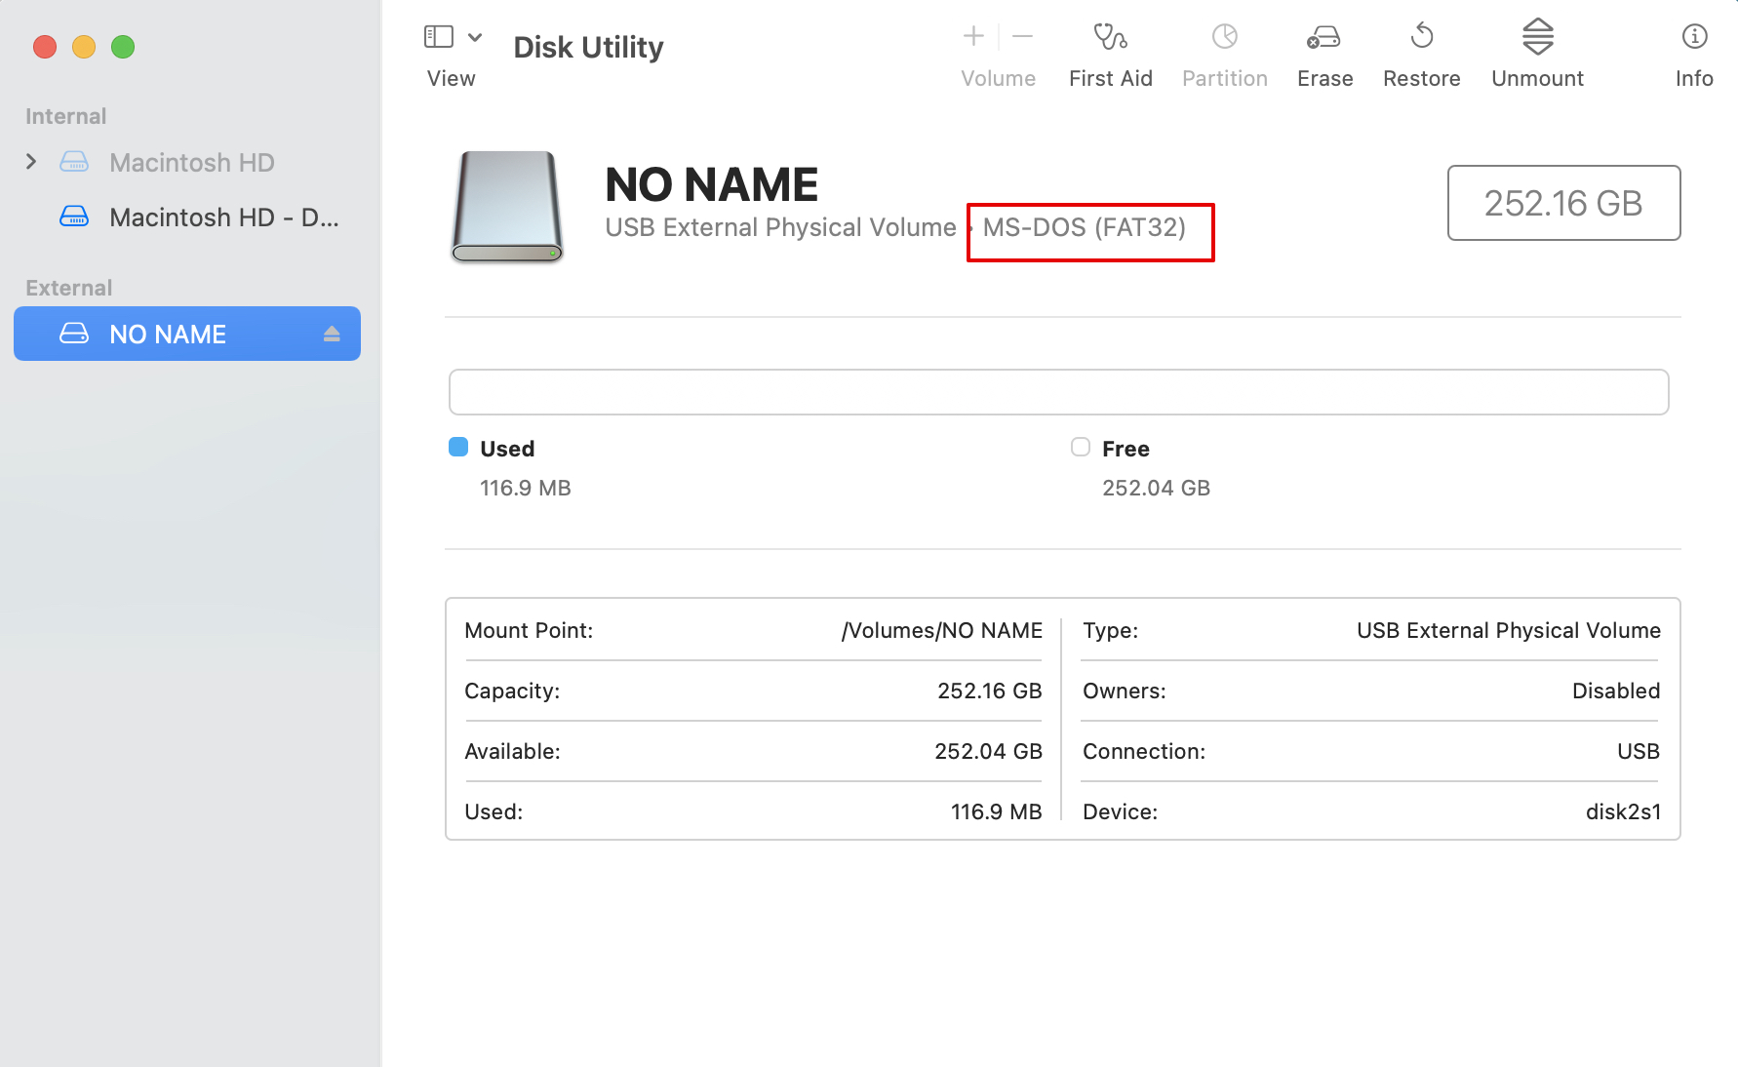1738x1067 pixels.
Task: Click the Type USB External Physical Volume value
Action: (x=1509, y=630)
